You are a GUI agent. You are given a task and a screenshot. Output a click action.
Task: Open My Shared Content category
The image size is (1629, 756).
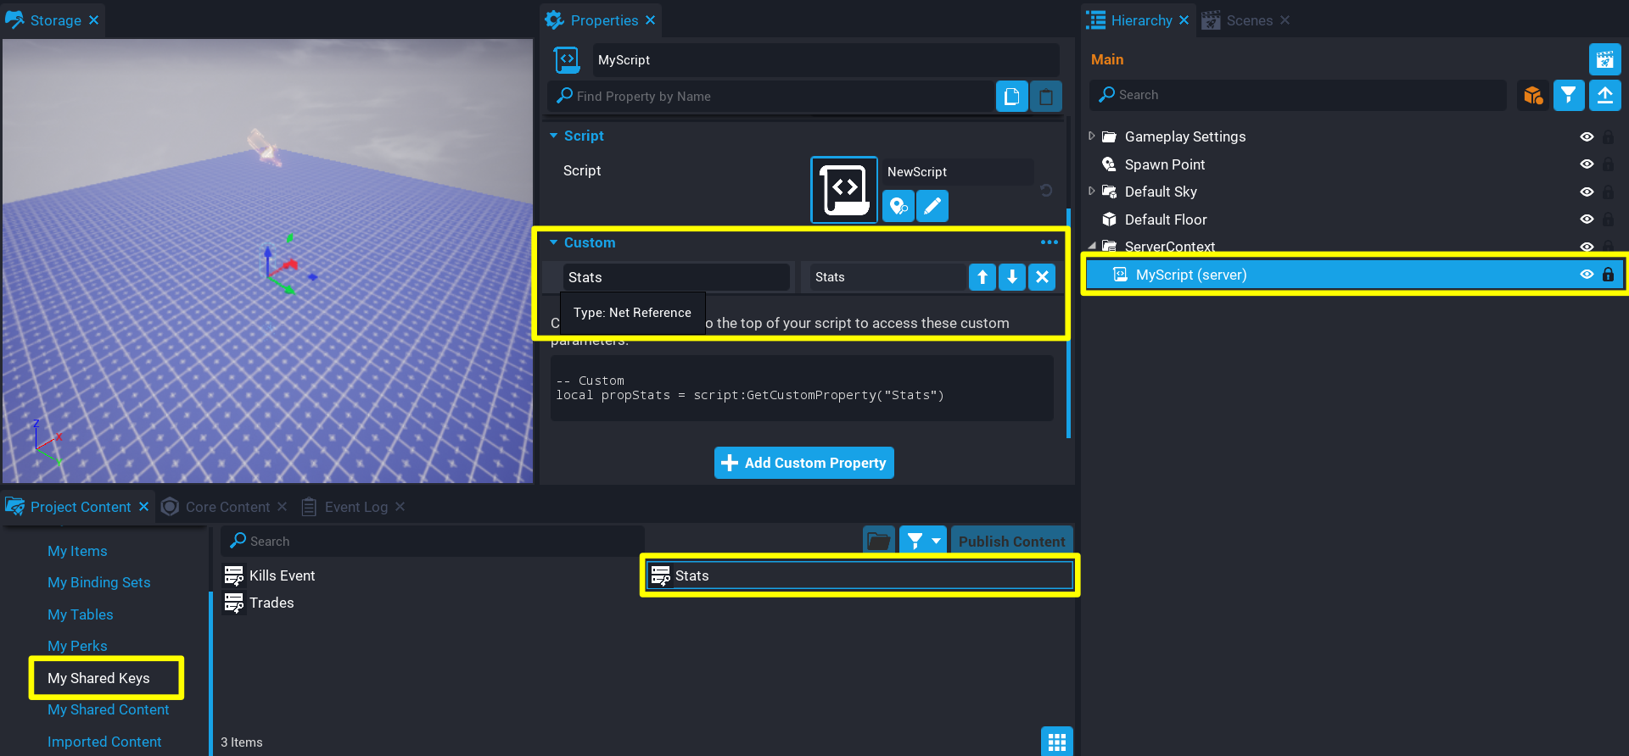click(x=108, y=709)
